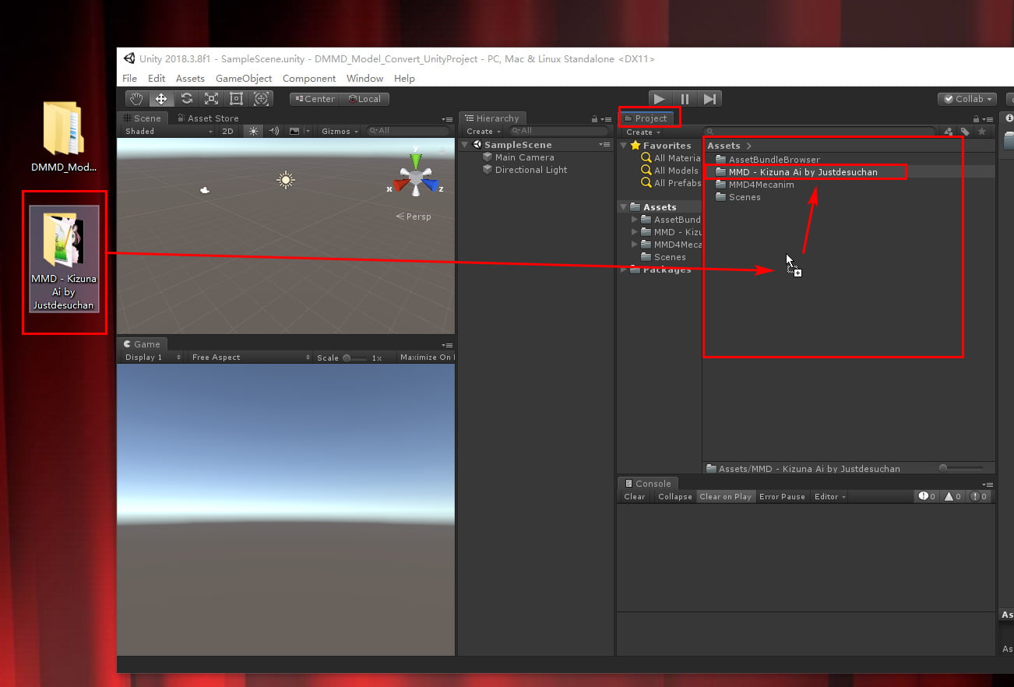Open the Shaded draw mode dropdown

click(167, 130)
